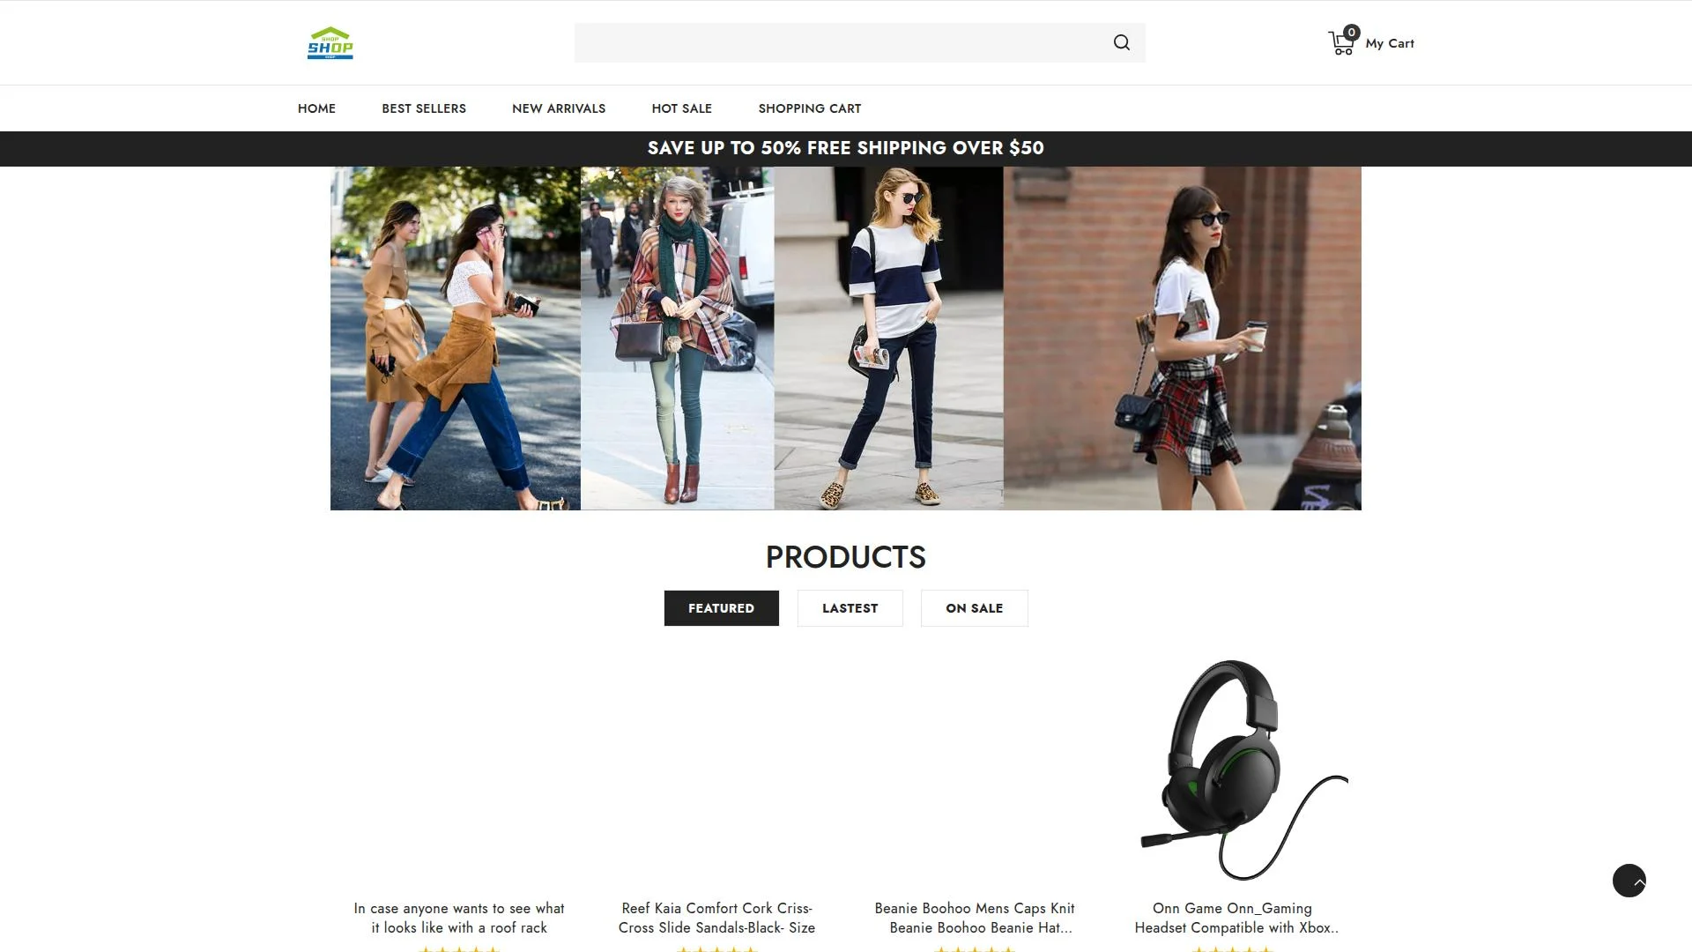Click the PRODUCTS section heading
The image size is (1692, 952).
pyautogui.click(x=846, y=557)
